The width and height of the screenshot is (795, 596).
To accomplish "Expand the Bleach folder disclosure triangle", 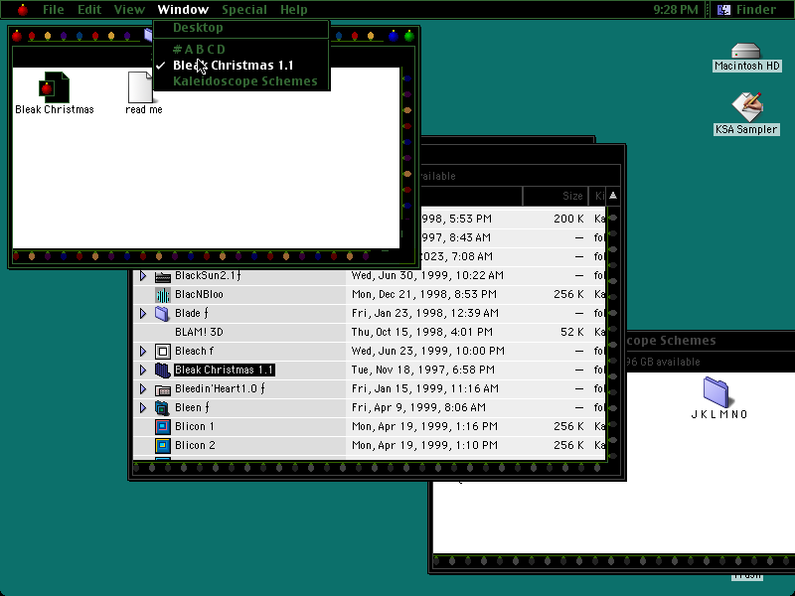I will (x=143, y=352).
